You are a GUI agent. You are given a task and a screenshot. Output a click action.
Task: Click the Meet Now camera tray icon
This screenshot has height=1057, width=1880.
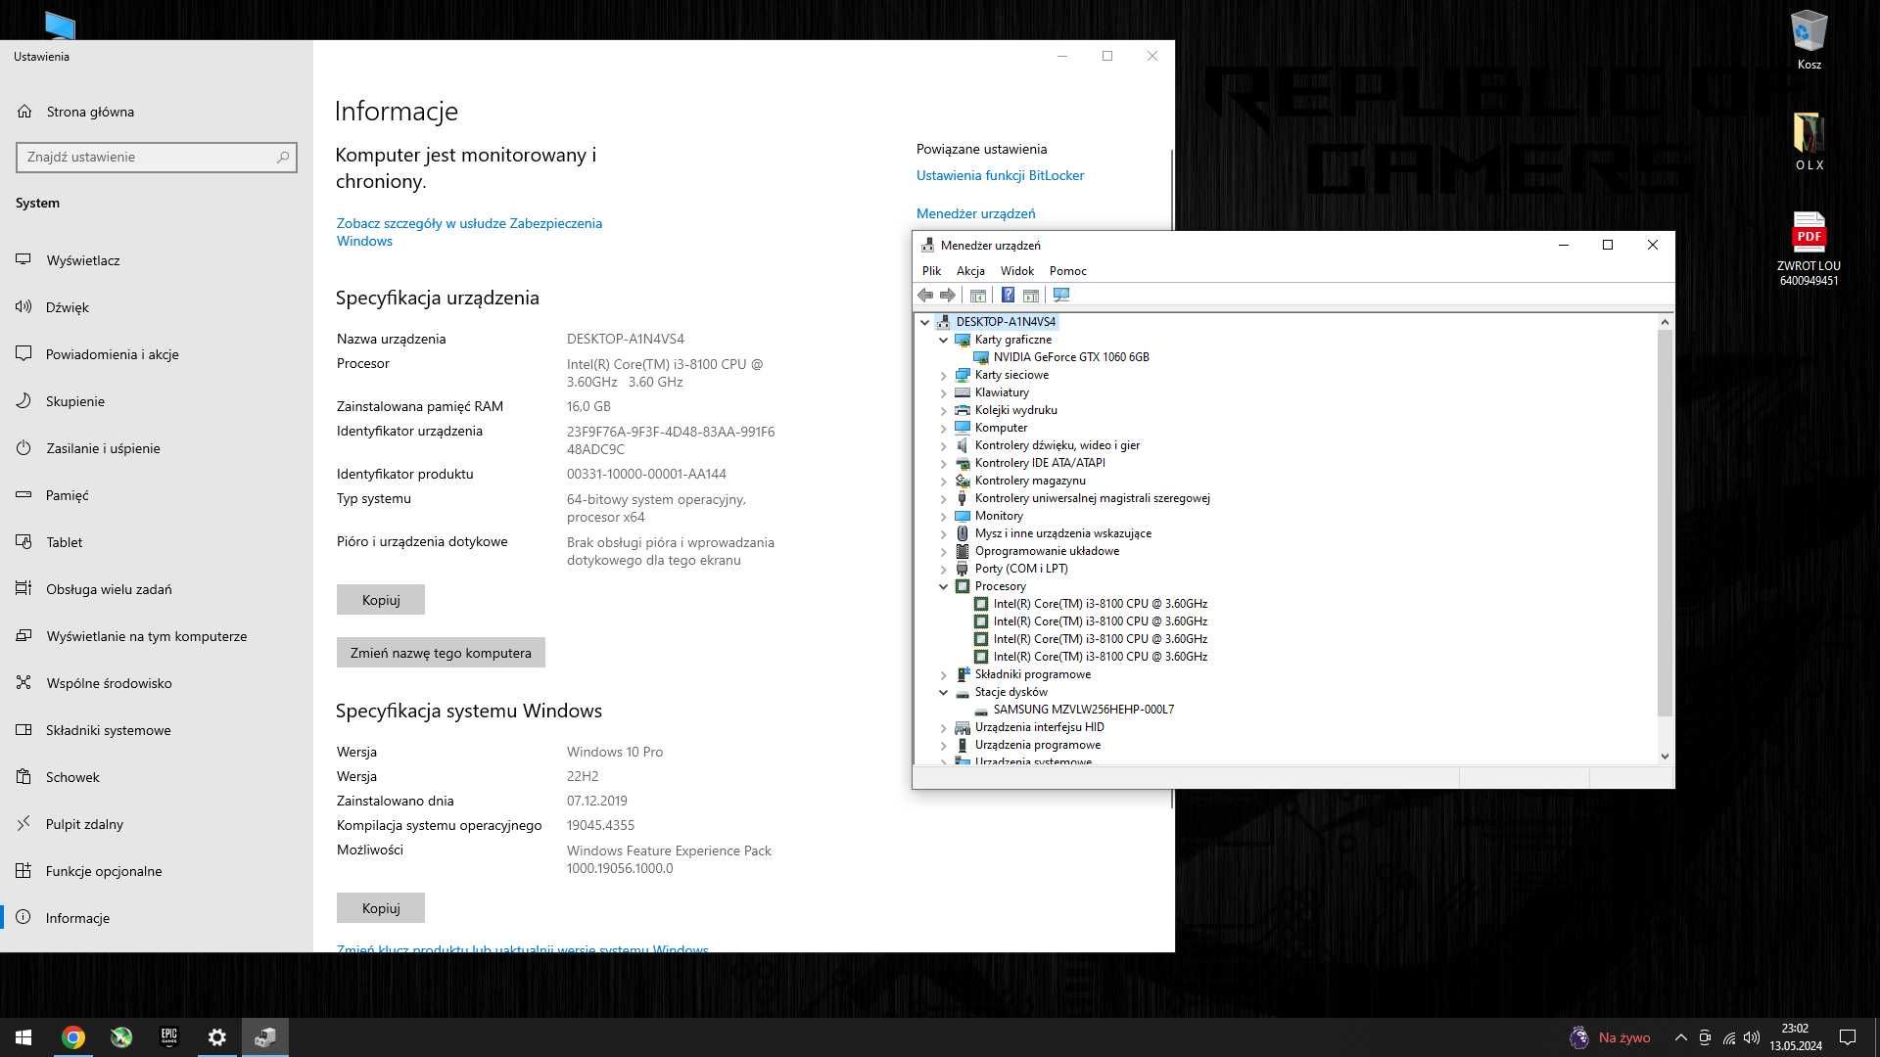[x=1705, y=1037]
